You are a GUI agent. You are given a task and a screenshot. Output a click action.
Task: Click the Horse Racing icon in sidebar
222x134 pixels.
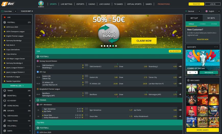coord(5,106)
